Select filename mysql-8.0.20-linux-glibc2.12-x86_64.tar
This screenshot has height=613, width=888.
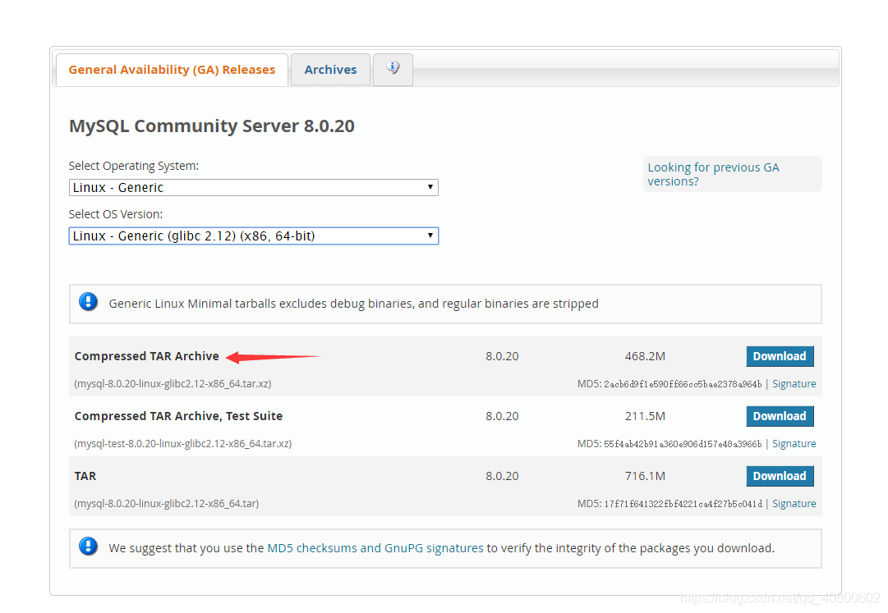coord(167,503)
